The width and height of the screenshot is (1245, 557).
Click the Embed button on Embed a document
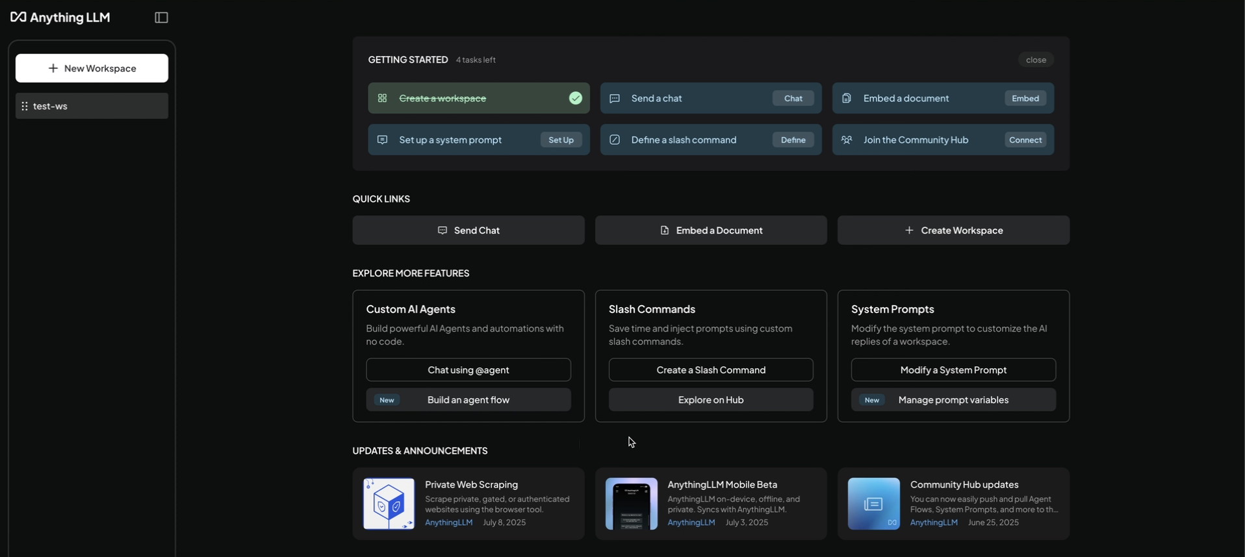coord(1025,98)
